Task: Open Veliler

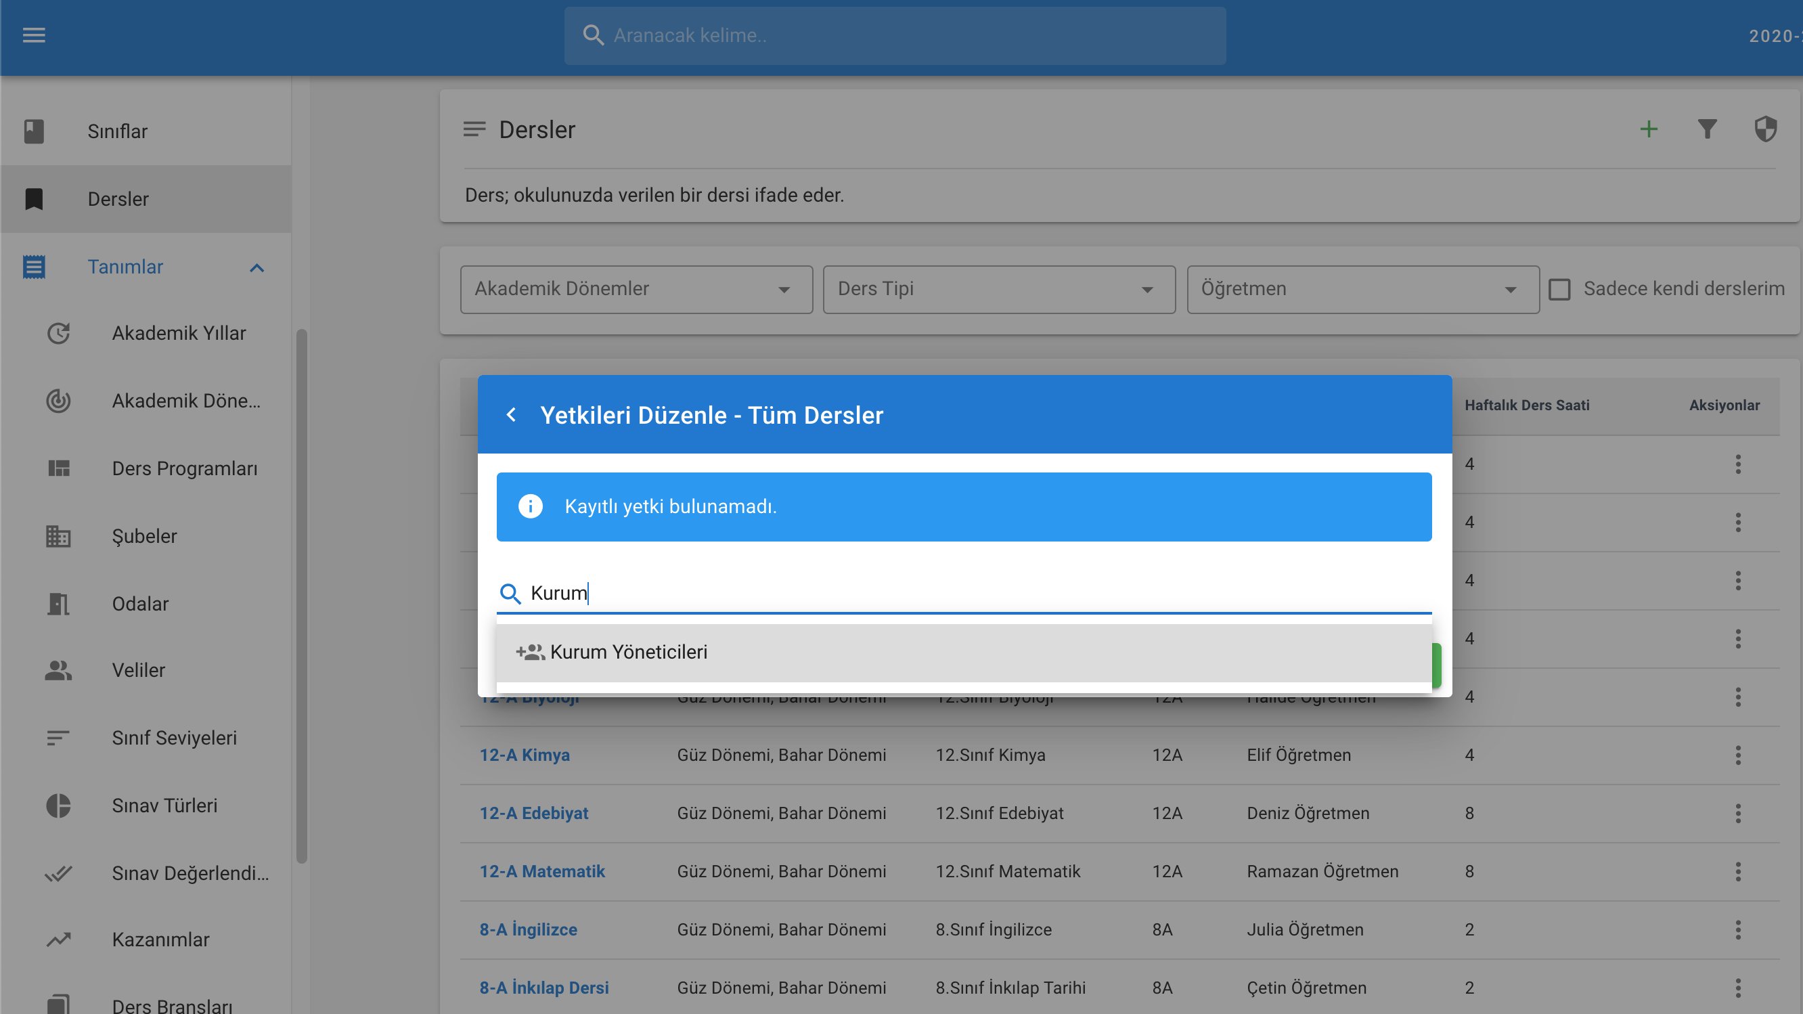Action: click(x=139, y=670)
